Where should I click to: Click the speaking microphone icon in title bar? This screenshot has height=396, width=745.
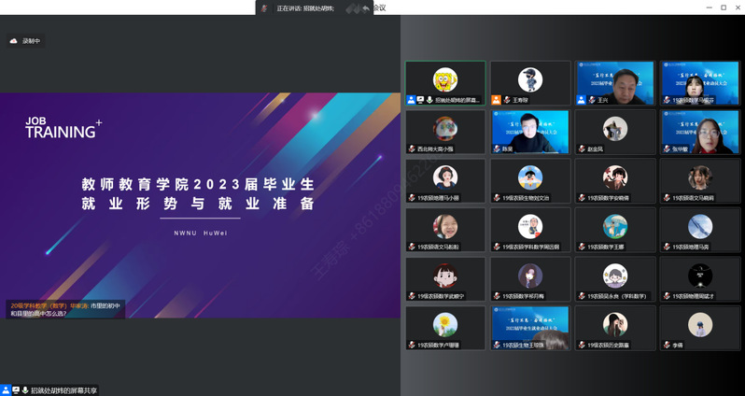264,7
